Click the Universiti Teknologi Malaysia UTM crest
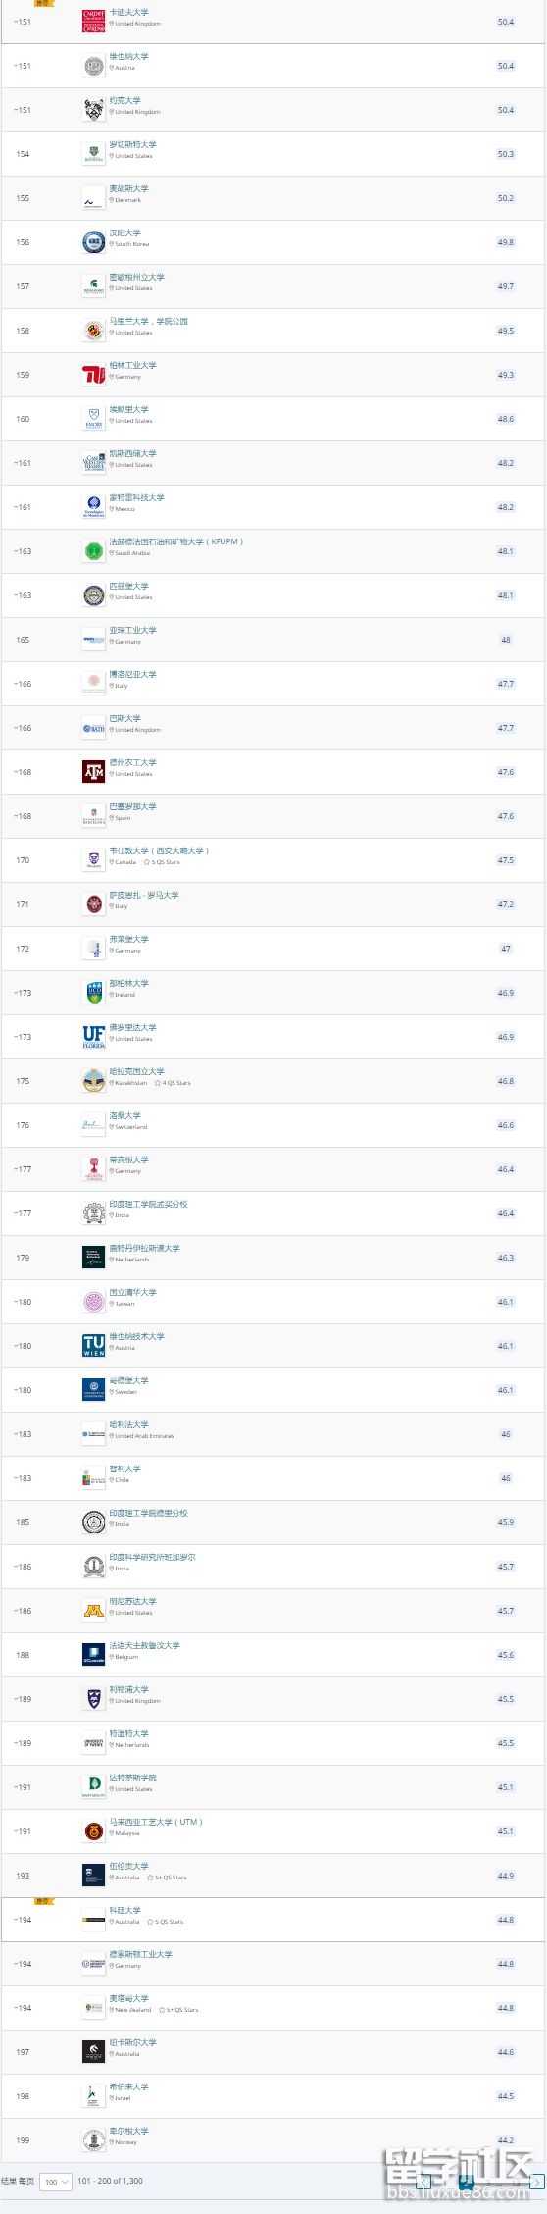 [x=93, y=1831]
